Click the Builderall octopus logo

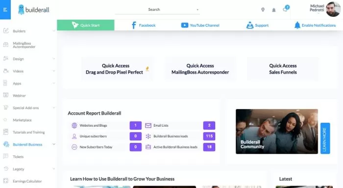tap(21, 10)
